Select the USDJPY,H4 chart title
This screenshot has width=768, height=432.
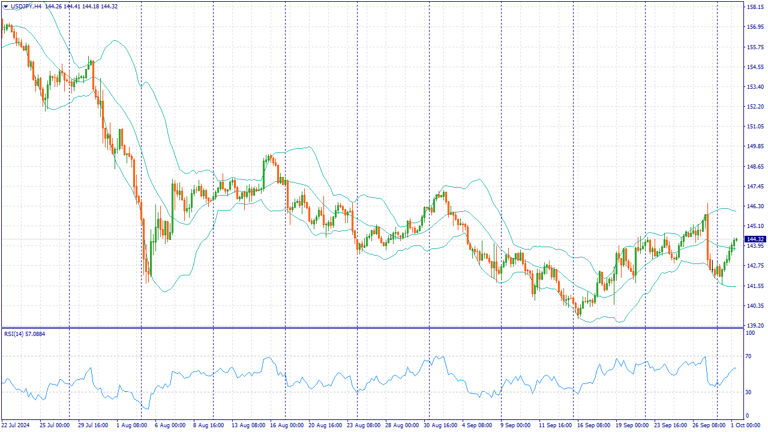[x=26, y=7]
